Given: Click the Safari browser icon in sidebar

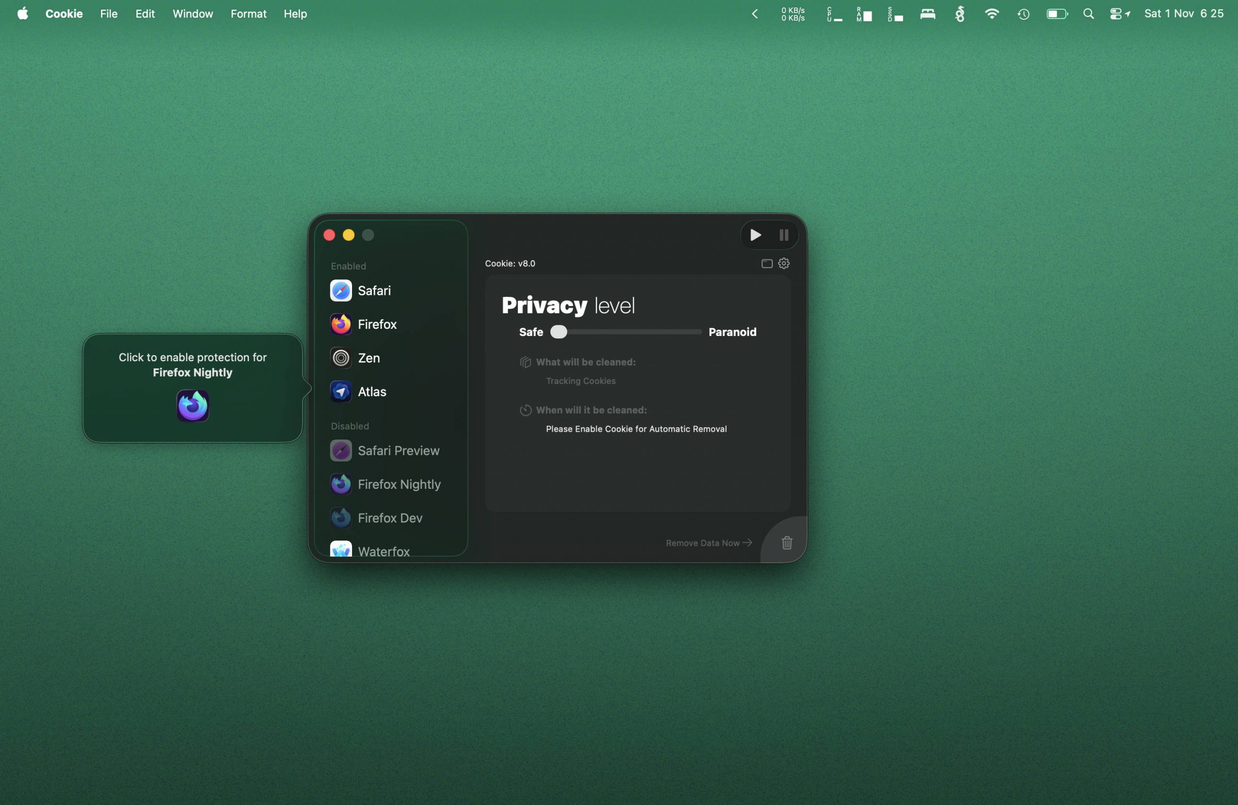Looking at the screenshot, I should 341,291.
